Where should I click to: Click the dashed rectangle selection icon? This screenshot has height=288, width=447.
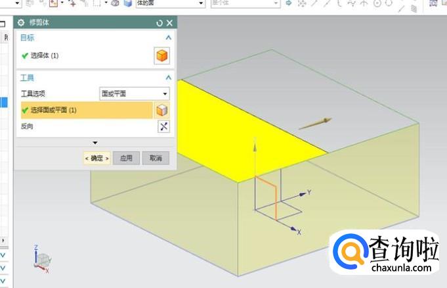98,3
